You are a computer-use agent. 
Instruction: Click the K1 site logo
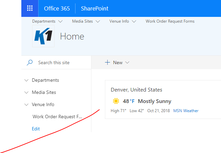click(43, 36)
